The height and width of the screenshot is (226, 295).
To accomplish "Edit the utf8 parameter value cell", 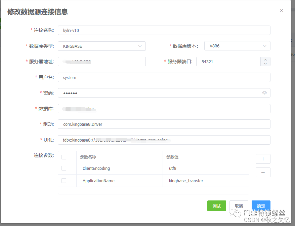I will [205, 168].
